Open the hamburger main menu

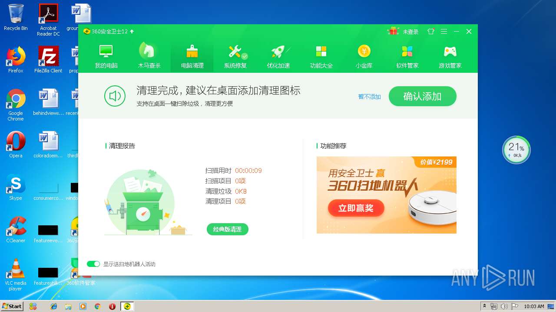tap(443, 32)
